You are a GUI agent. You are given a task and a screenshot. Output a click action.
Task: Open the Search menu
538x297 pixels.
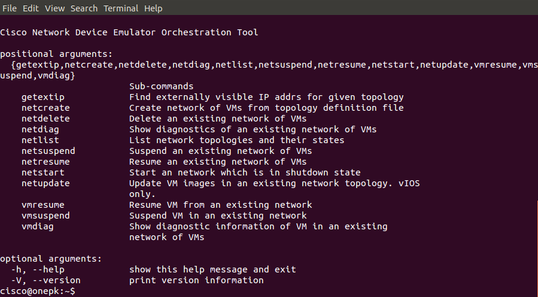tap(84, 8)
